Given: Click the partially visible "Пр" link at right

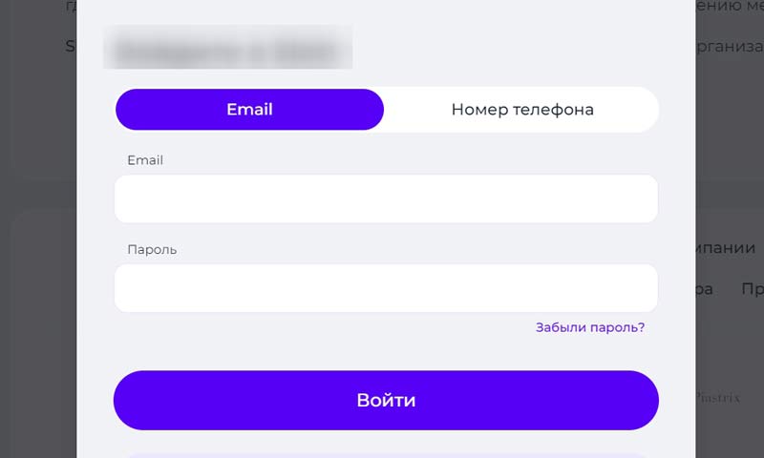Looking at the screenshot, I should point(752,288).
